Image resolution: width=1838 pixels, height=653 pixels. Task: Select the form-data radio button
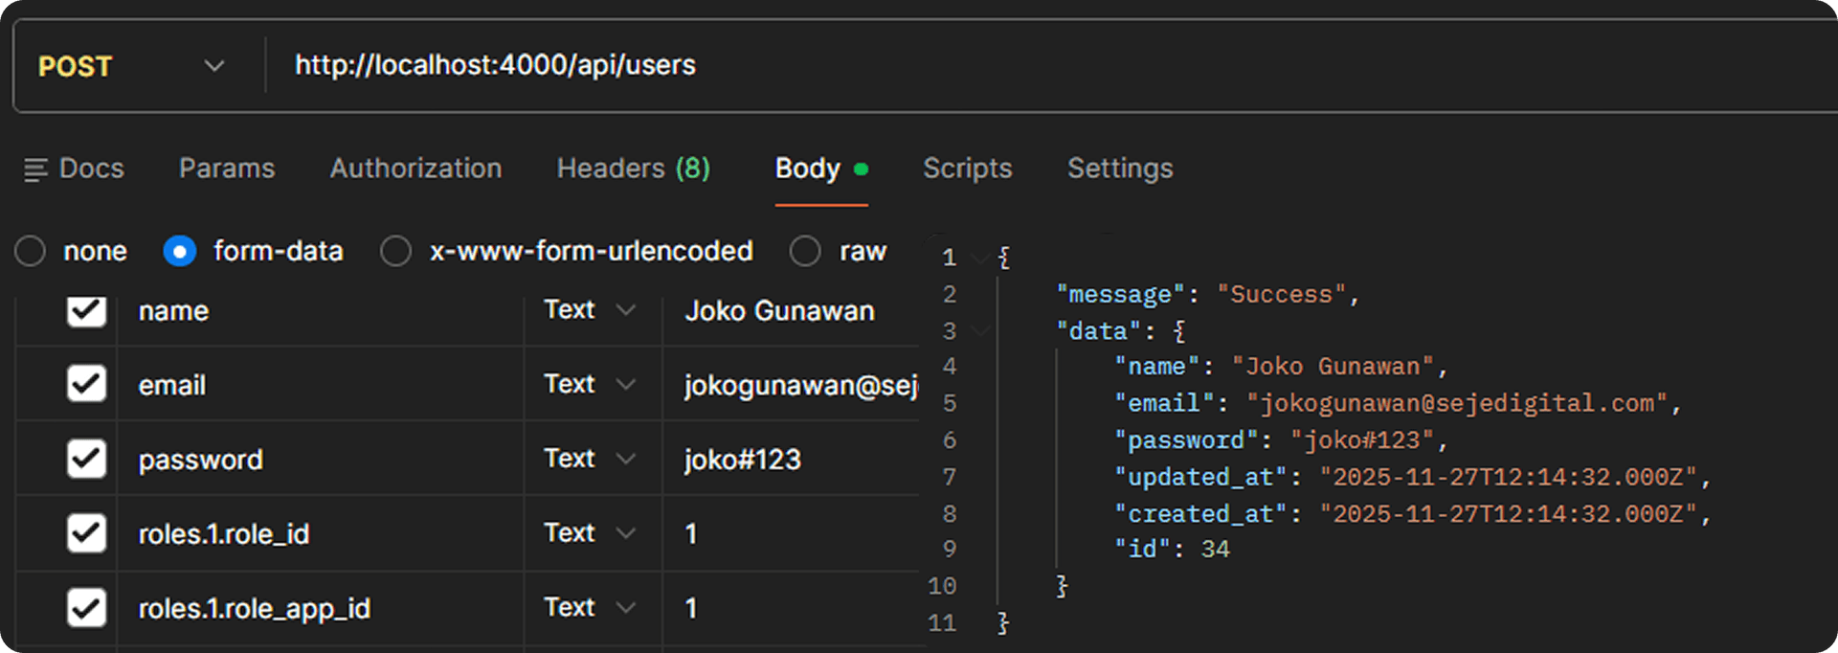[x=180, y=251]
